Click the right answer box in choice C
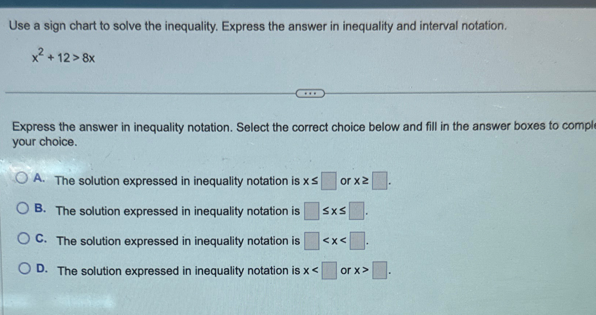596x315 pixels. 358,241
